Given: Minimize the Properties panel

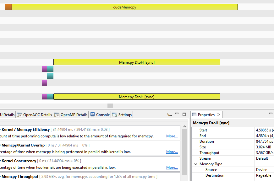Looking at the screenshot, I should click(x=271, y=113).
